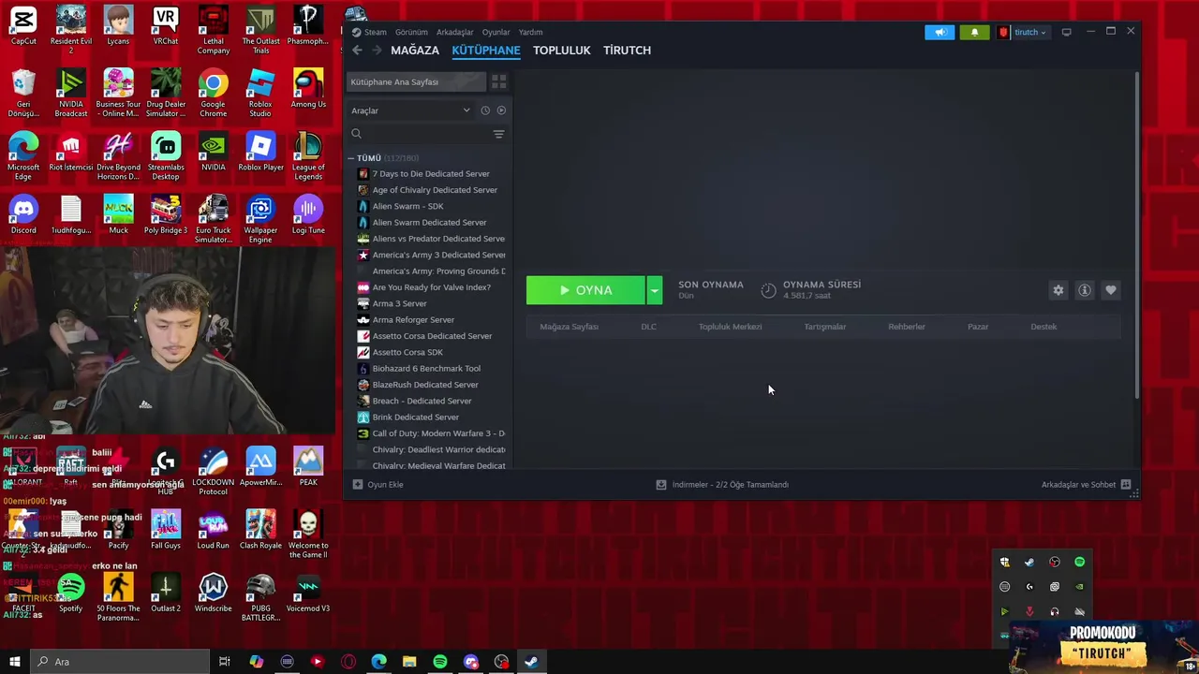Show game info icon
The height and width of the screenshot is (674, 1199).
1085,290
